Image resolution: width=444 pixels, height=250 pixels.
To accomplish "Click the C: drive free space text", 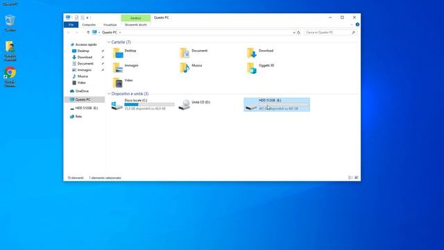I will [x=145, y=108].
